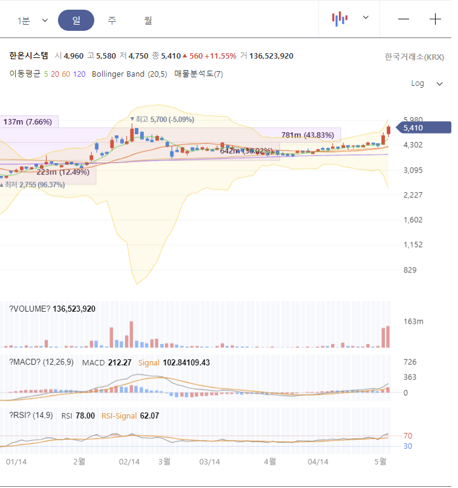Click the latest red volume bar
Image resolution: width=458 pixels, height=488 pixels.
pos(388,337)
